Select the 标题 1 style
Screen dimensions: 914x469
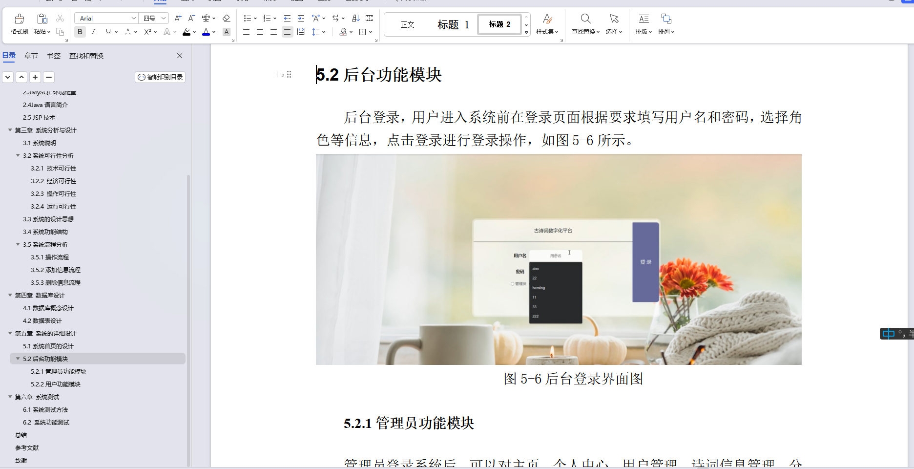454,24
